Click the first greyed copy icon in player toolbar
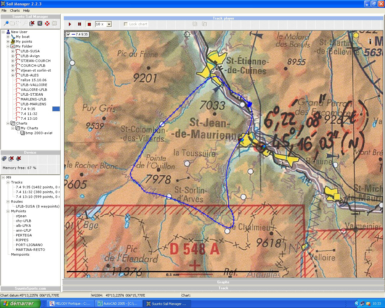The image size is (385, 308). [x=195, y=24]
